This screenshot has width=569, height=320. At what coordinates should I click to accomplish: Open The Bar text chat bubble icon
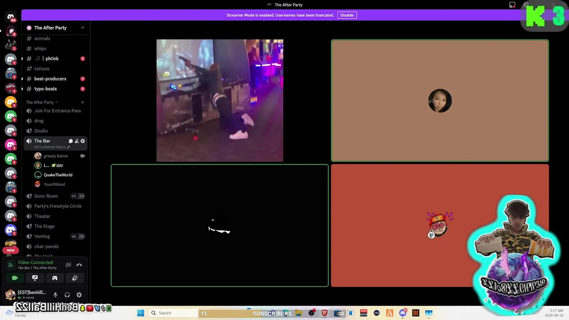(x=71, y=141)
